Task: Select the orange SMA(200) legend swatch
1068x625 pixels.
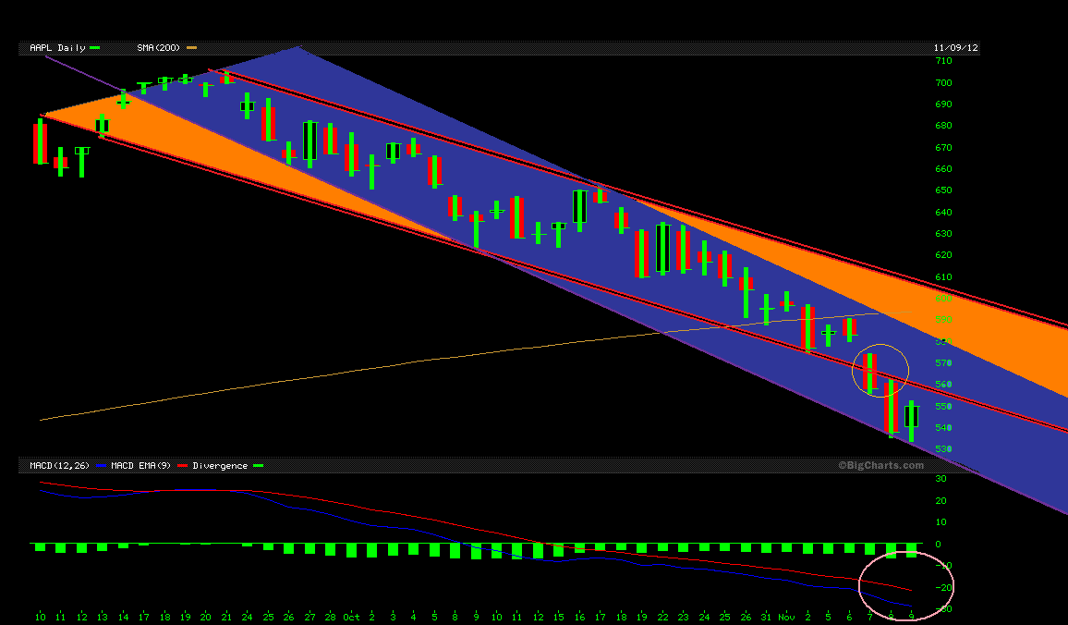Action: click(x=191, y=48)
